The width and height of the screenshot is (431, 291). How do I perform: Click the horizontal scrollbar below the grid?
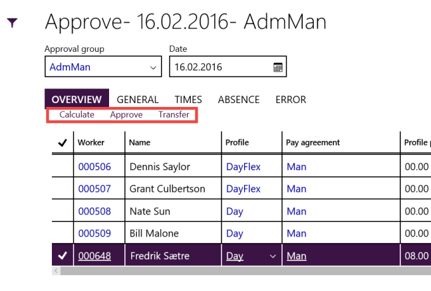239,271
